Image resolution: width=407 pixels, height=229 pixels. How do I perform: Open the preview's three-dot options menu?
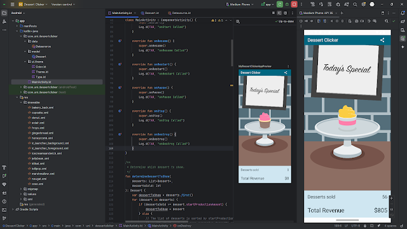(x=288, y=66)
